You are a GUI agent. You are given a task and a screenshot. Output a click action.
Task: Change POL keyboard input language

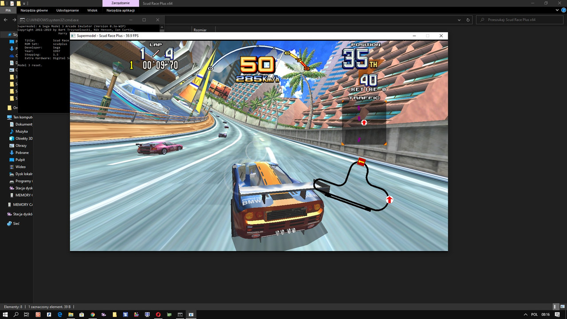click(534, 315)
